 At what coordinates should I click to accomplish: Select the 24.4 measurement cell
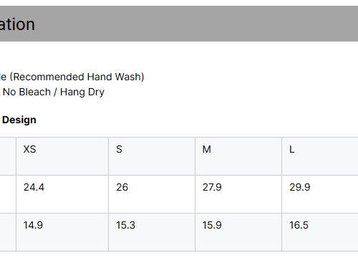pyautogui.click(x=62, y=194)
